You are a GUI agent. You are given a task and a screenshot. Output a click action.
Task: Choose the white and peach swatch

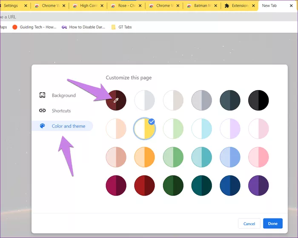click(116, 129)
